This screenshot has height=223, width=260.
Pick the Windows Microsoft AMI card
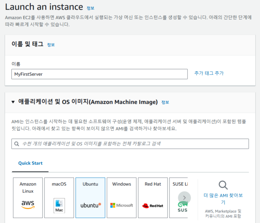point(121,198)
